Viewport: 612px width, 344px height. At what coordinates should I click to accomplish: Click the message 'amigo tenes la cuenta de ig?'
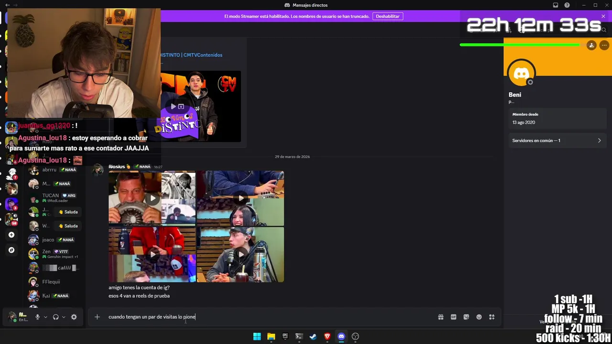point(139,288)
